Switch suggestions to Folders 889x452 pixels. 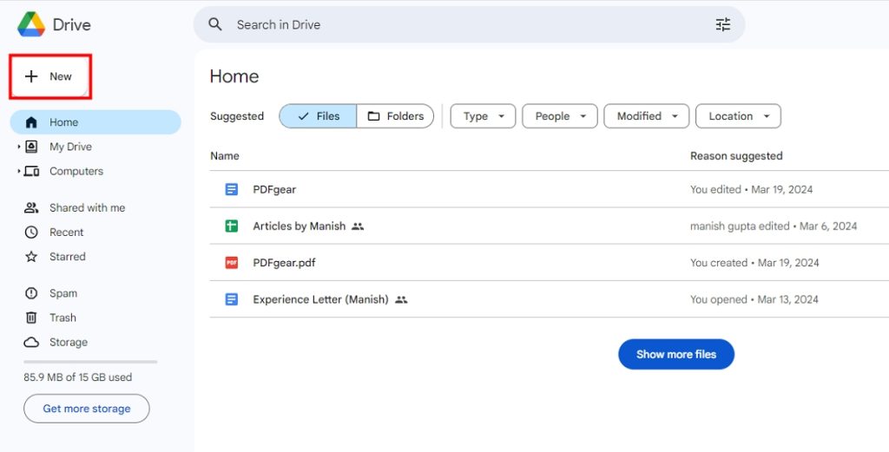tap(395, 116)
